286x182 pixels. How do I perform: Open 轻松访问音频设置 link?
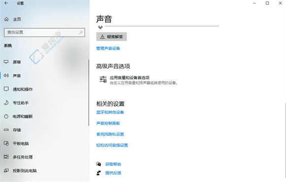112,145
